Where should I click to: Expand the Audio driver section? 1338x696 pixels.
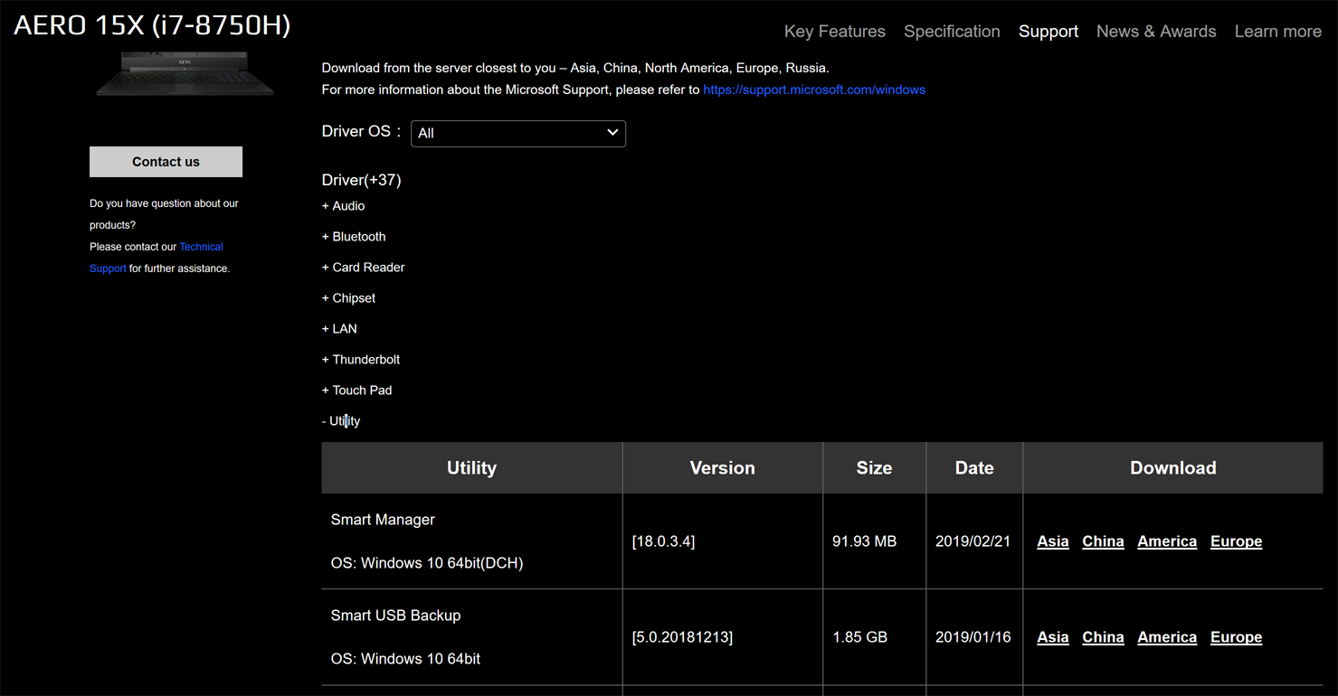tap(343, 206)
